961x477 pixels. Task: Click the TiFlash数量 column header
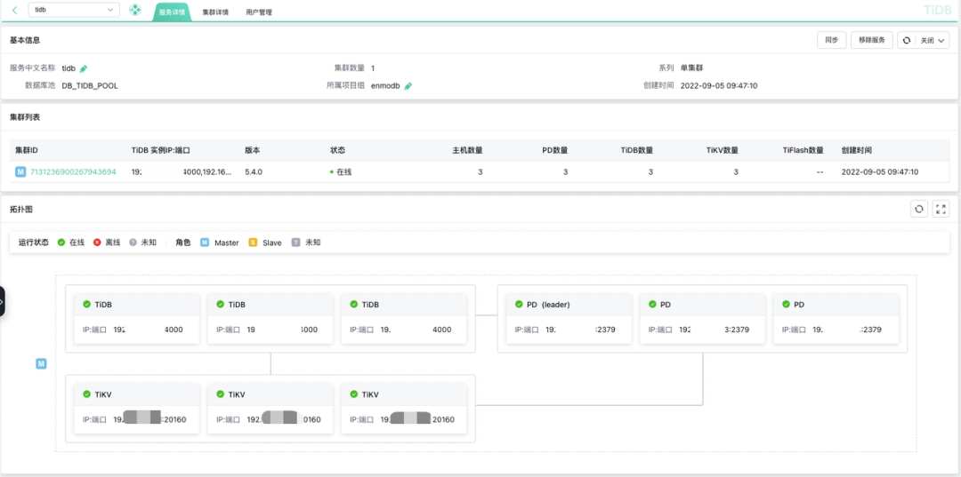(x=804, y=150)
